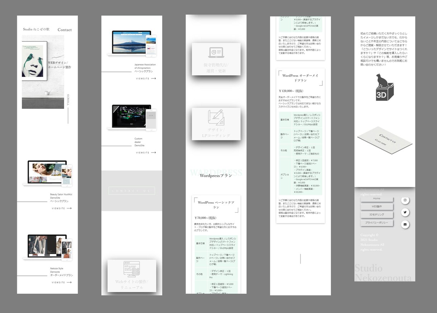The height and width of the screenshot is (313, 437).
Task: Click the WordPress ベーシックプラン heading
Action: [x=216, y=205]
